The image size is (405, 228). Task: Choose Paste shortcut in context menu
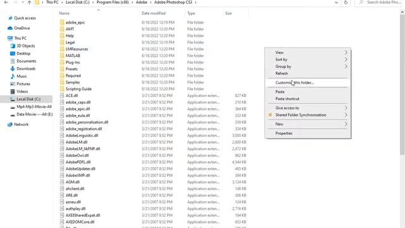click(x=308, y=99)
